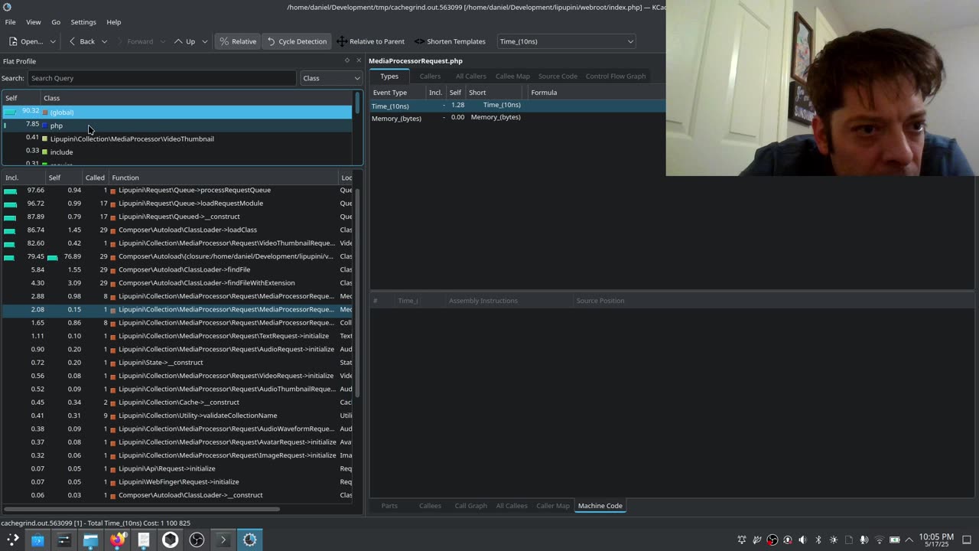Switch to the All Callers tab
This screenshot has height=551, width=979.
(x=470, y=77)
